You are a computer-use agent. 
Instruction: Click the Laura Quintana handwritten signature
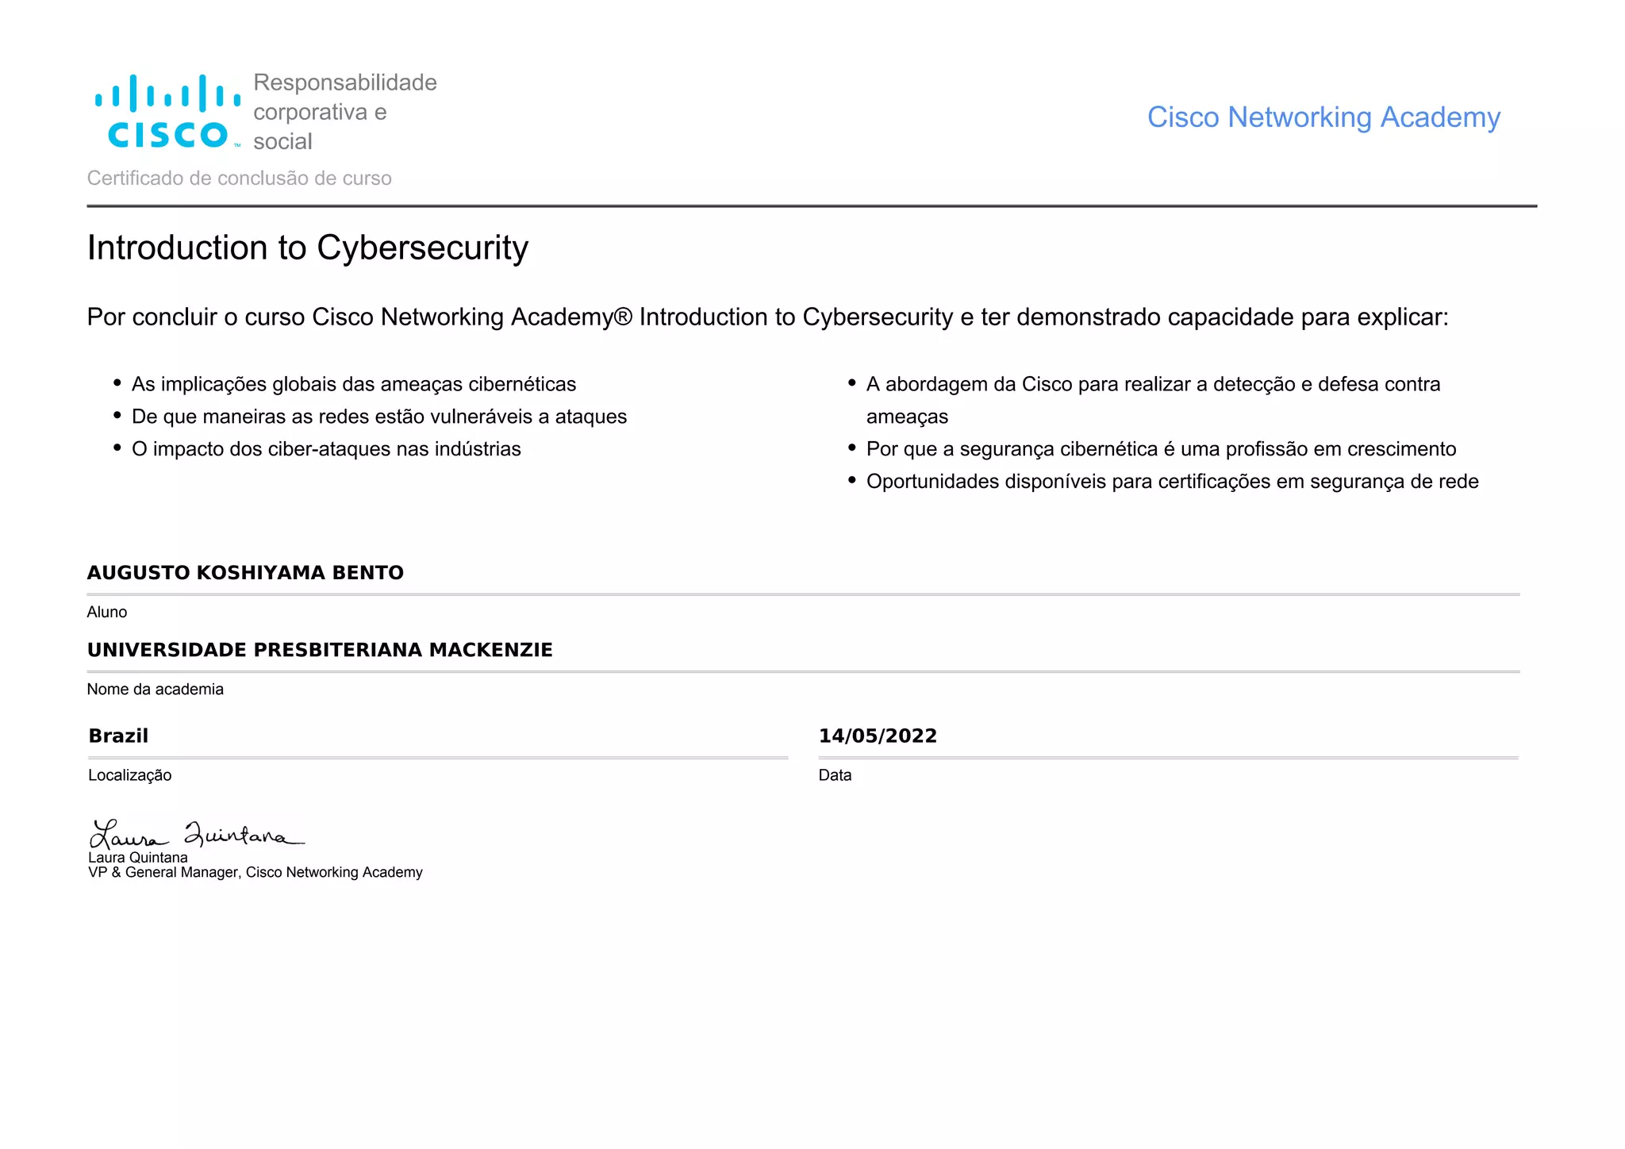click(196, 834)
